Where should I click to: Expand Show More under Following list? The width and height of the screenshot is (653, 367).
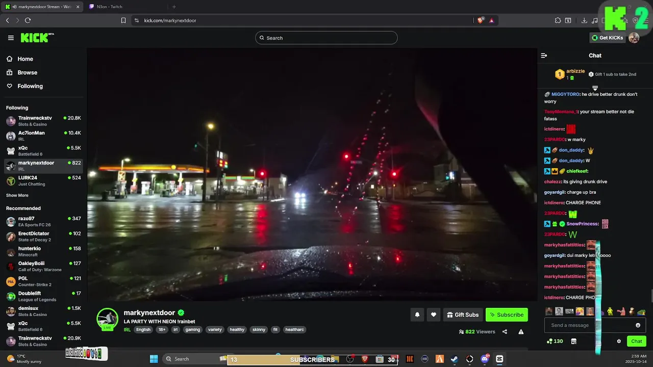click(17, 195)
